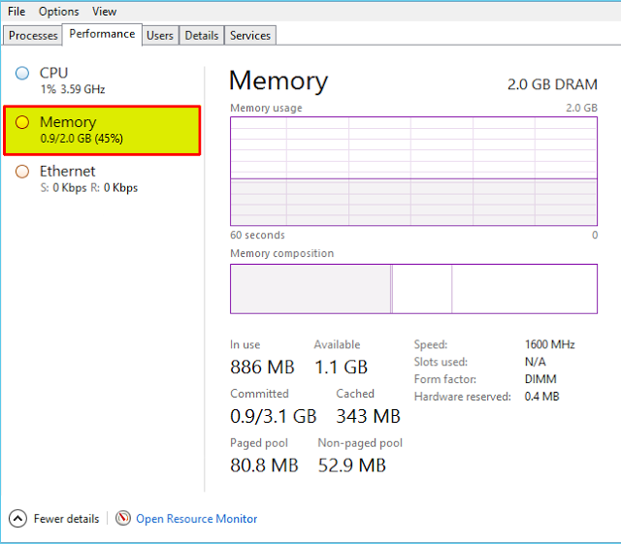This screenshot has width=621, height=544.
Task: Open the Options menu
Action: (58, 12)
